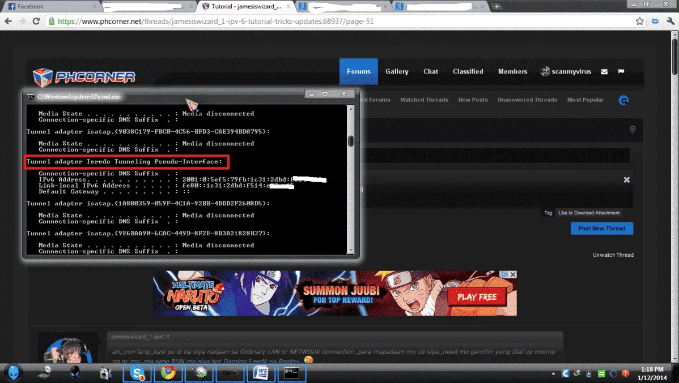This screenshot has height=383, width=679.
Task: Click the cmd window scroll-up arrow
Action: coord(351,109)
